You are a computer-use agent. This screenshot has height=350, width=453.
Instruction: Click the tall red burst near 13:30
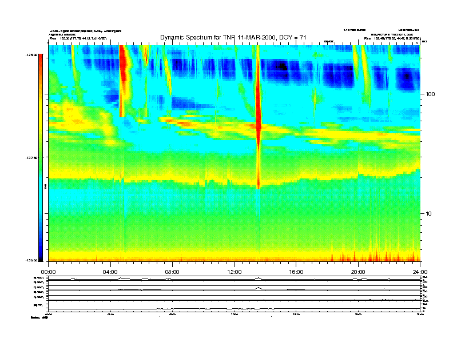pyautogui.click(x=259, y=117)
